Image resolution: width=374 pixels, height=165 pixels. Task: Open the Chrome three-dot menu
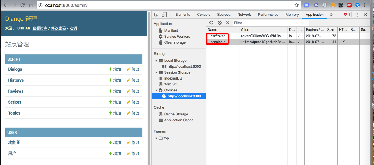[x=365, y=5]
